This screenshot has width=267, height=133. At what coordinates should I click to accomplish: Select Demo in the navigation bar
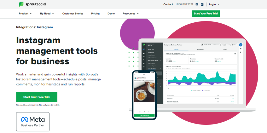tap(111, 13)
